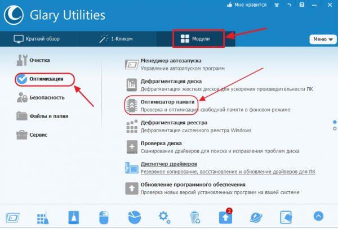Screen dimensions: 338x229
Task: Open the eraser-on-page icon in bottom toolbar
Action: [286, 217]
